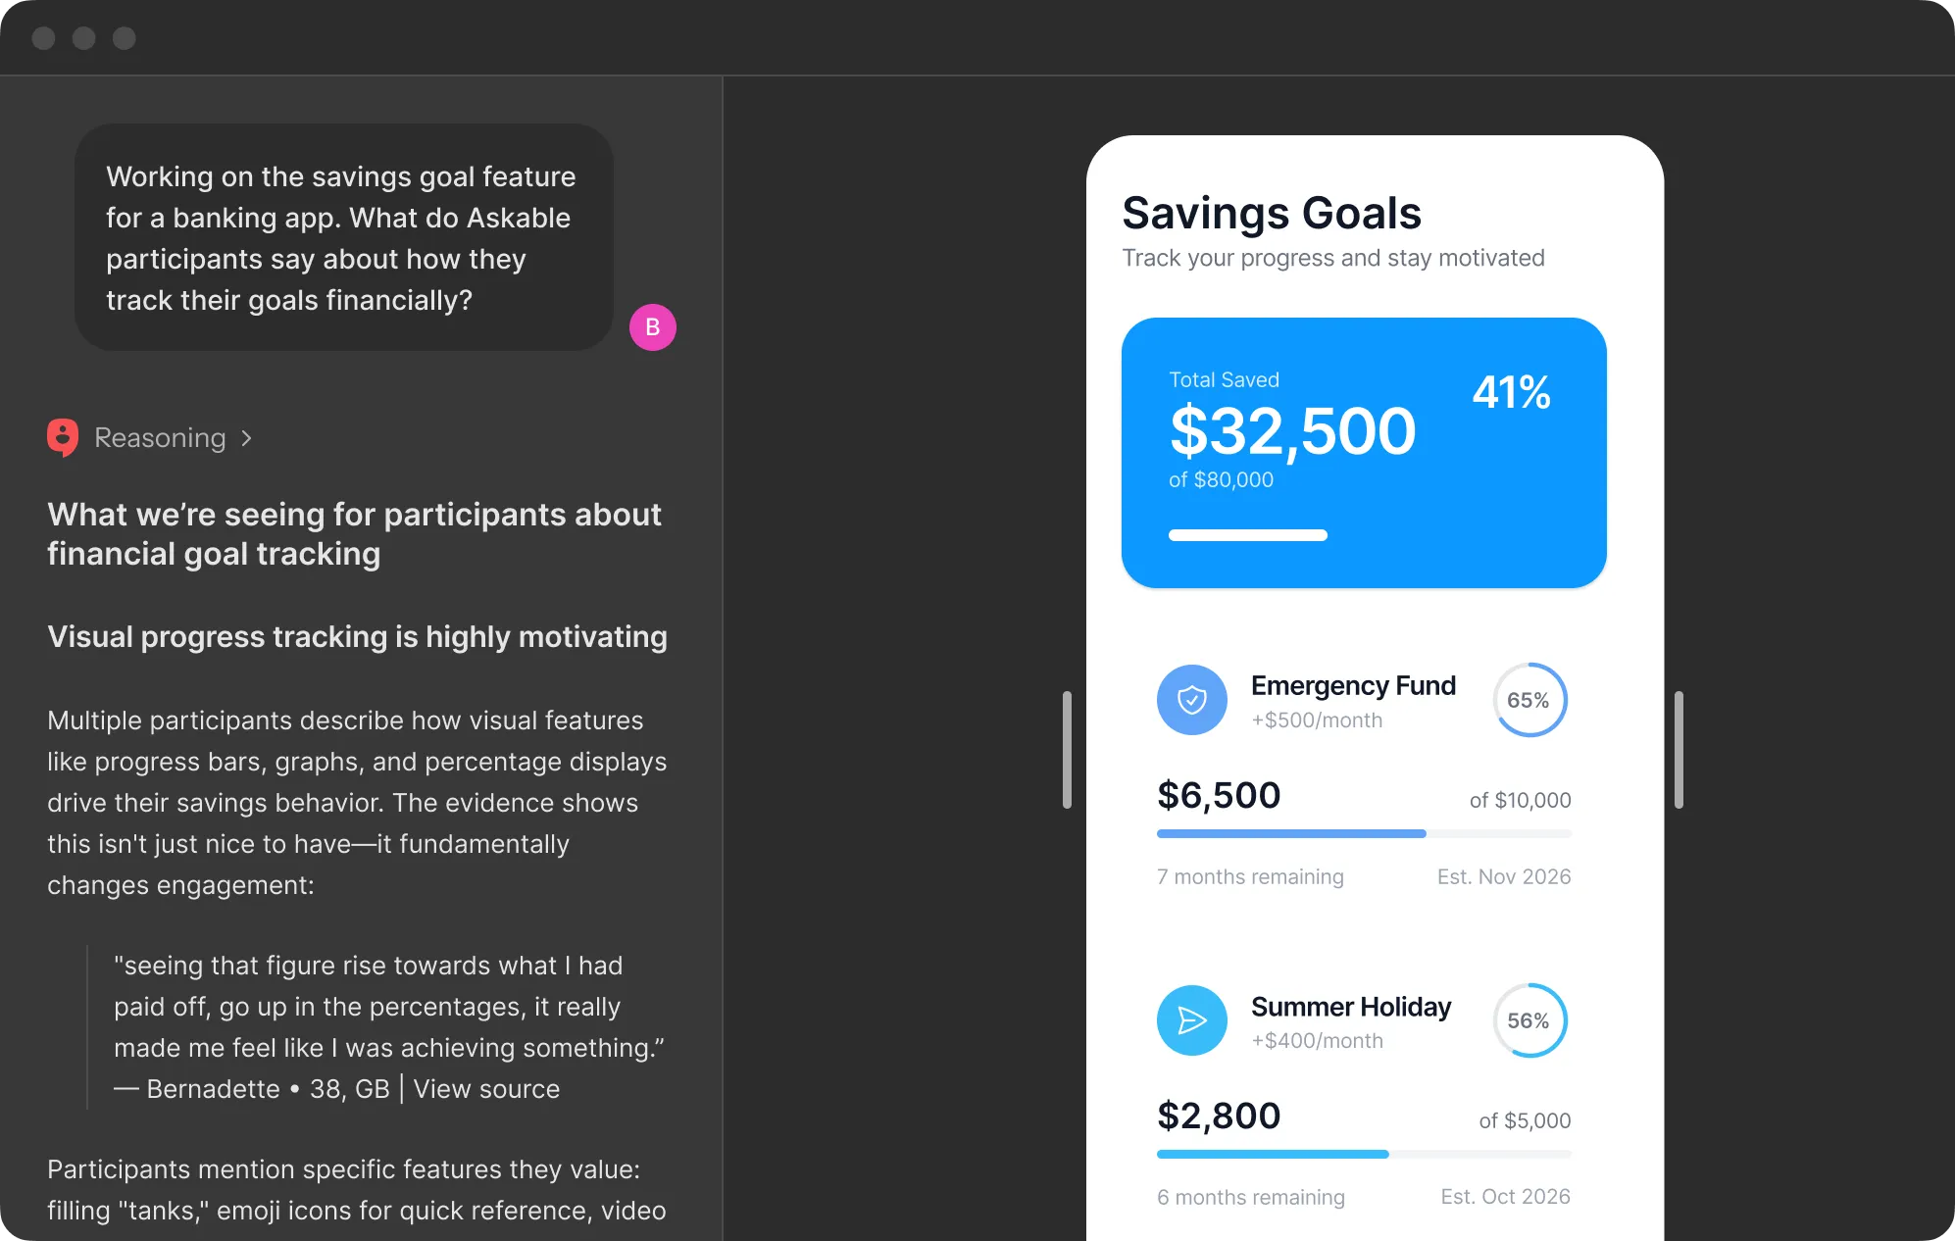The height and width of the screenshot is (1241, 1955).
Task: Click the left handle beside the preview
Action: click(x=1067, y=750)
